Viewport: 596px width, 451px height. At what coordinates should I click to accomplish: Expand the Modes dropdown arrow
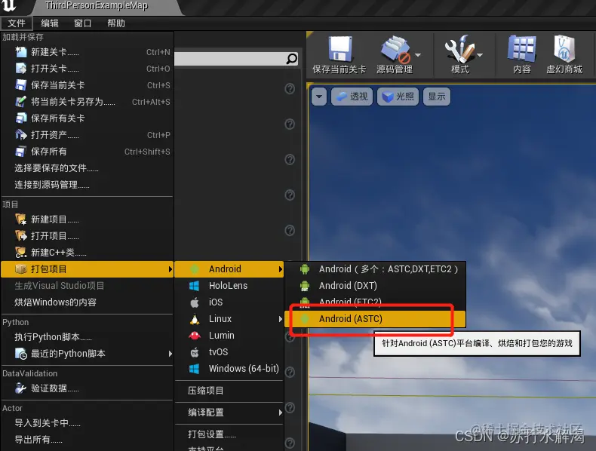[480, 55]
